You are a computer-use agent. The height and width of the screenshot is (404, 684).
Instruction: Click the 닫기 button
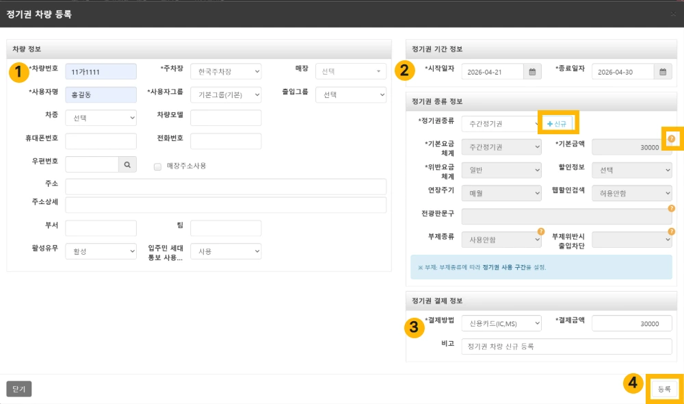[18, 389]
